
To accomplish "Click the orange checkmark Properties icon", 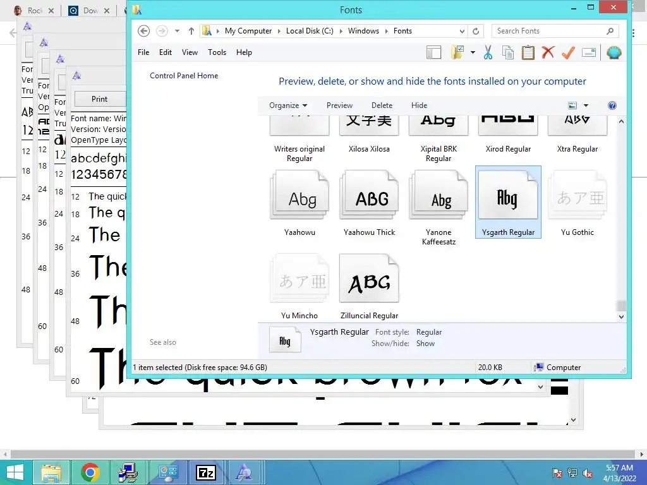I will [568, 52].
